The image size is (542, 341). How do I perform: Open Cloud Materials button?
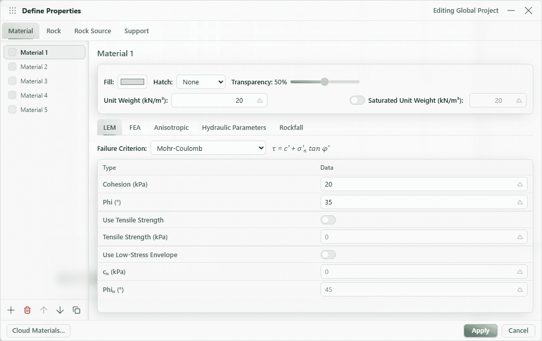[38, 331]
